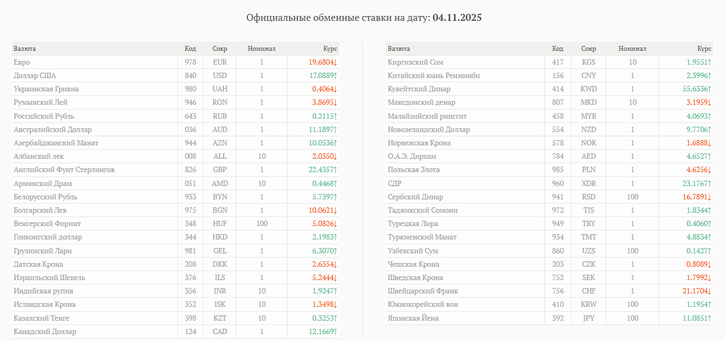Click the up arrow beside Japanese Yen rate 11.0851
The height and width of the screenshot is (341, 725).
710,319
